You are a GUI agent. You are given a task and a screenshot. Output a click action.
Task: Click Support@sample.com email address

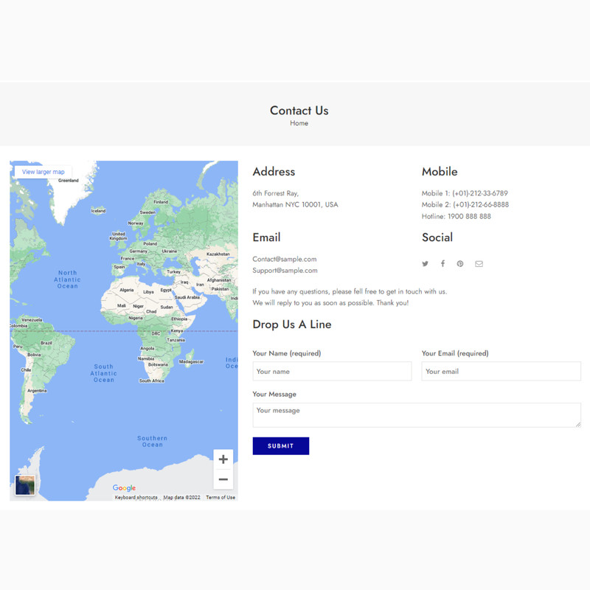[285, 270]
